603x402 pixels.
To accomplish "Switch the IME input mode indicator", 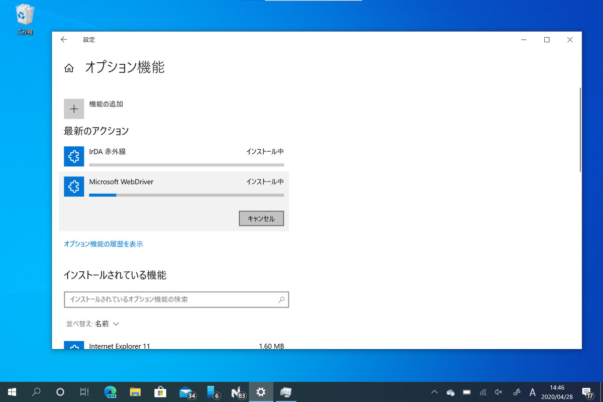I will point(533,391).
